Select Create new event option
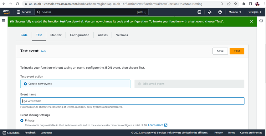266x136 pixels. pos(75,84)
